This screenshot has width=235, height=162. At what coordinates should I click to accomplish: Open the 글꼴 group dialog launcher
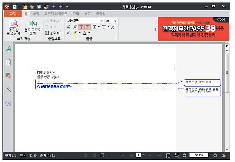[x=116, y=39]
